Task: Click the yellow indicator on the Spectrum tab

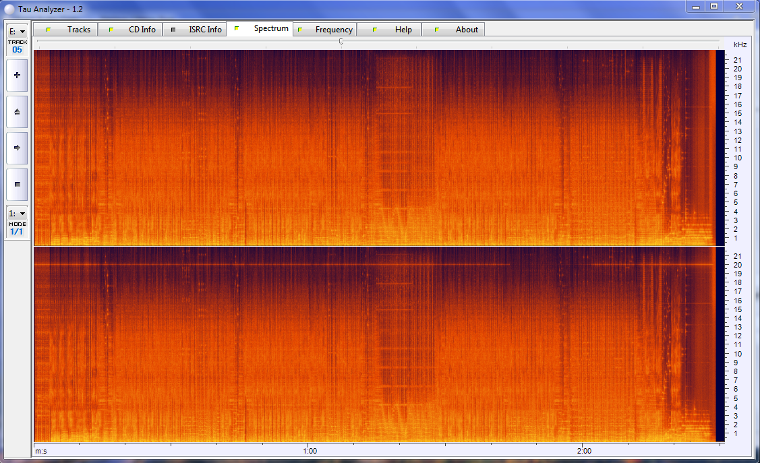Action: (237, 28)
